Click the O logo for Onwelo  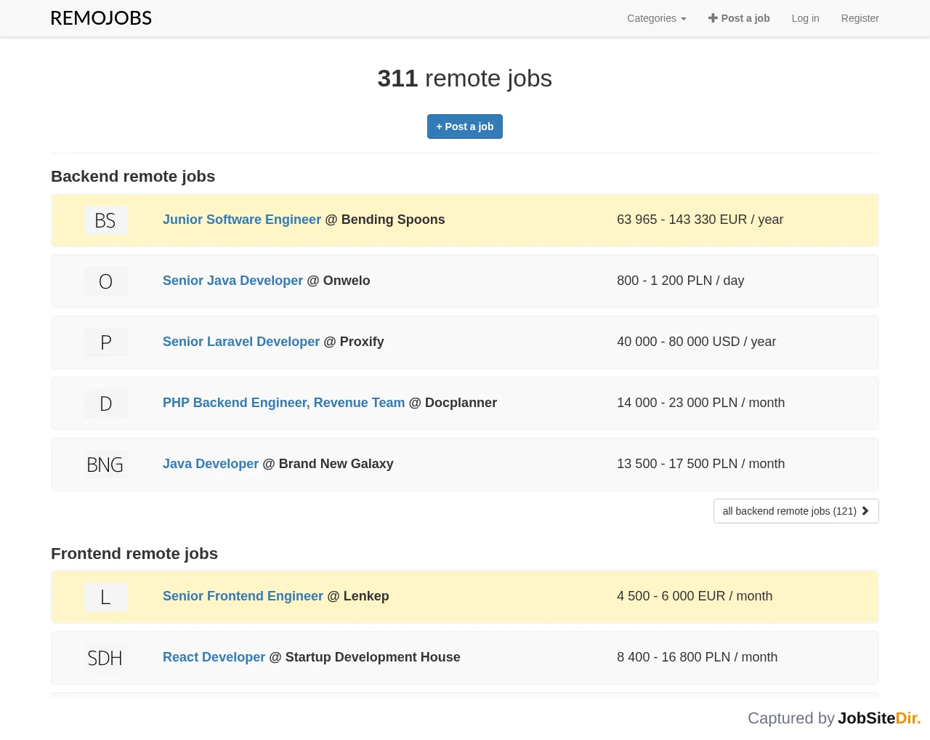105,281
